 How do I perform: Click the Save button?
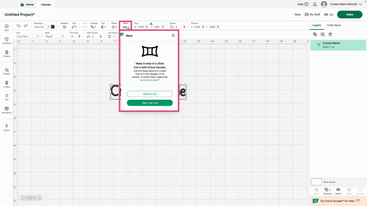coord(297,14)
